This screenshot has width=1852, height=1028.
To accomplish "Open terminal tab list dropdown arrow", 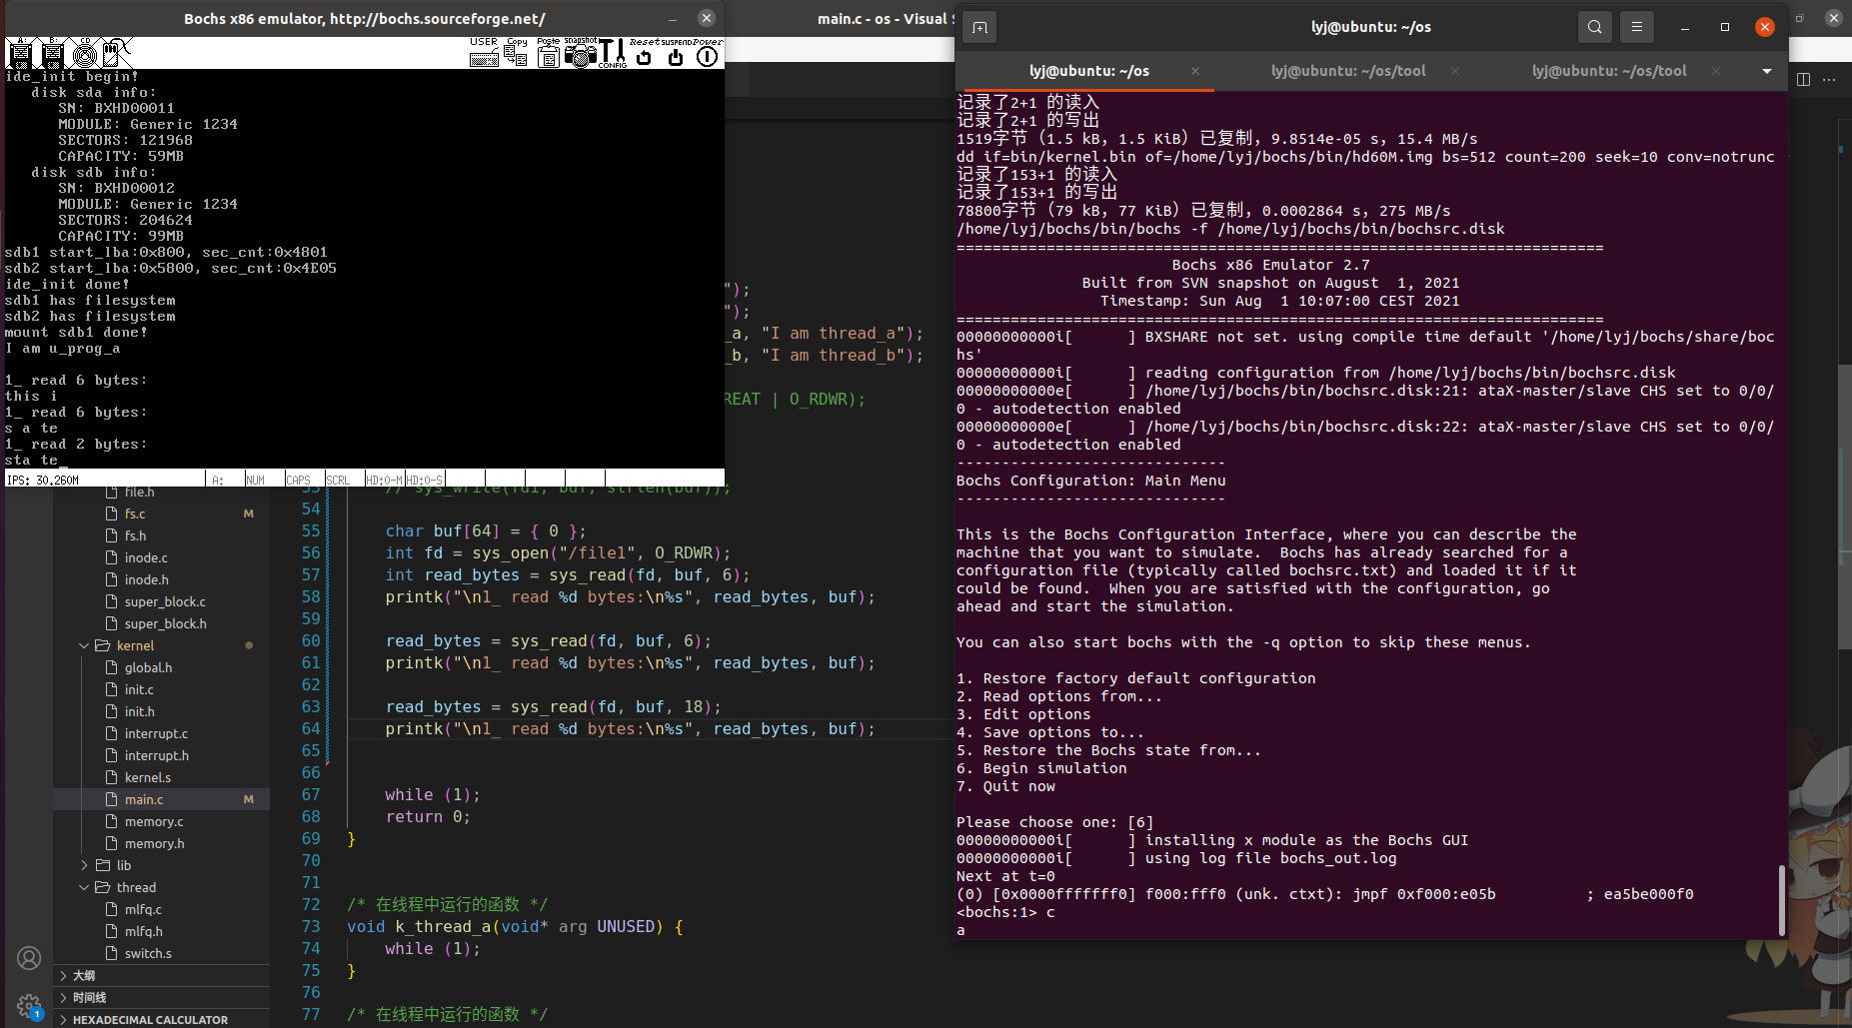I will [x=1767, y=71].
